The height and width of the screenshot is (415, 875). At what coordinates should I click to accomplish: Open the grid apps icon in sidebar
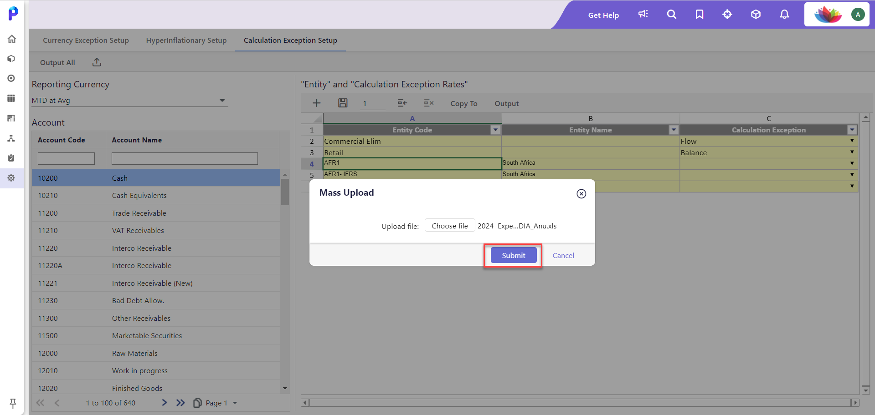coord(11,98)
